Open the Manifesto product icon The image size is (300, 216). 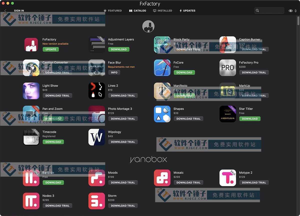click(162, 91)
